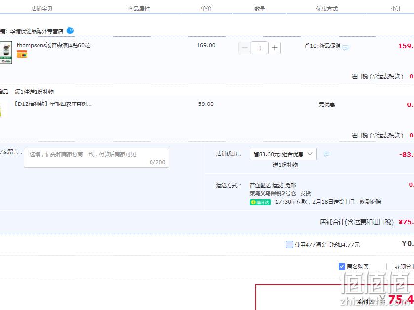Click the 小计 column header
This screenshot has width=414, height=310.
[x=396, y=9]
